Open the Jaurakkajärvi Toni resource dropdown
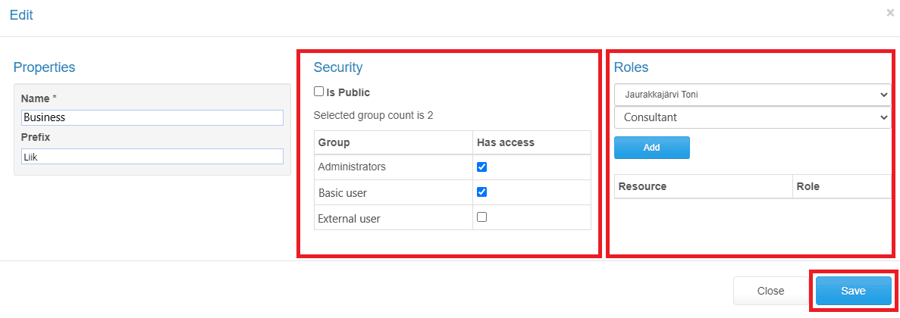The height and width of the screenshot is (318, 900). 752,95
